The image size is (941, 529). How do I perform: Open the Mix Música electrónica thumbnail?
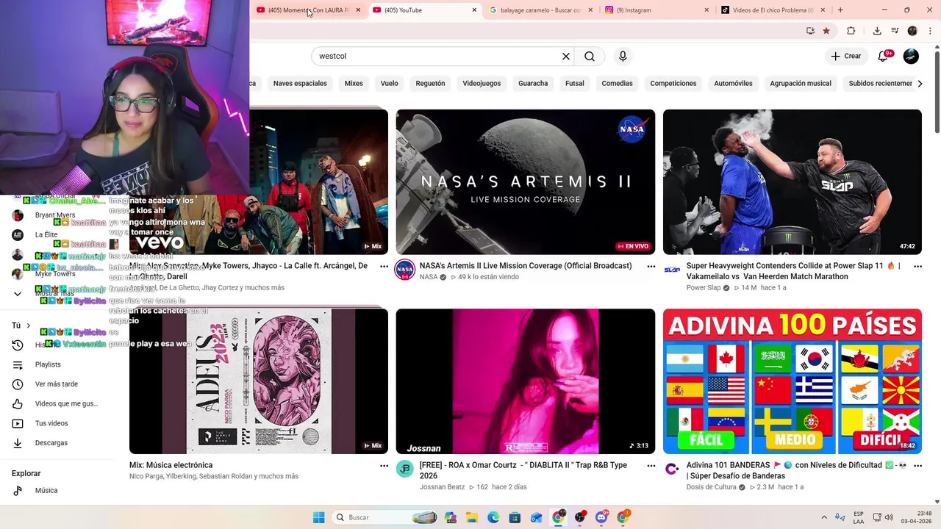259,381
